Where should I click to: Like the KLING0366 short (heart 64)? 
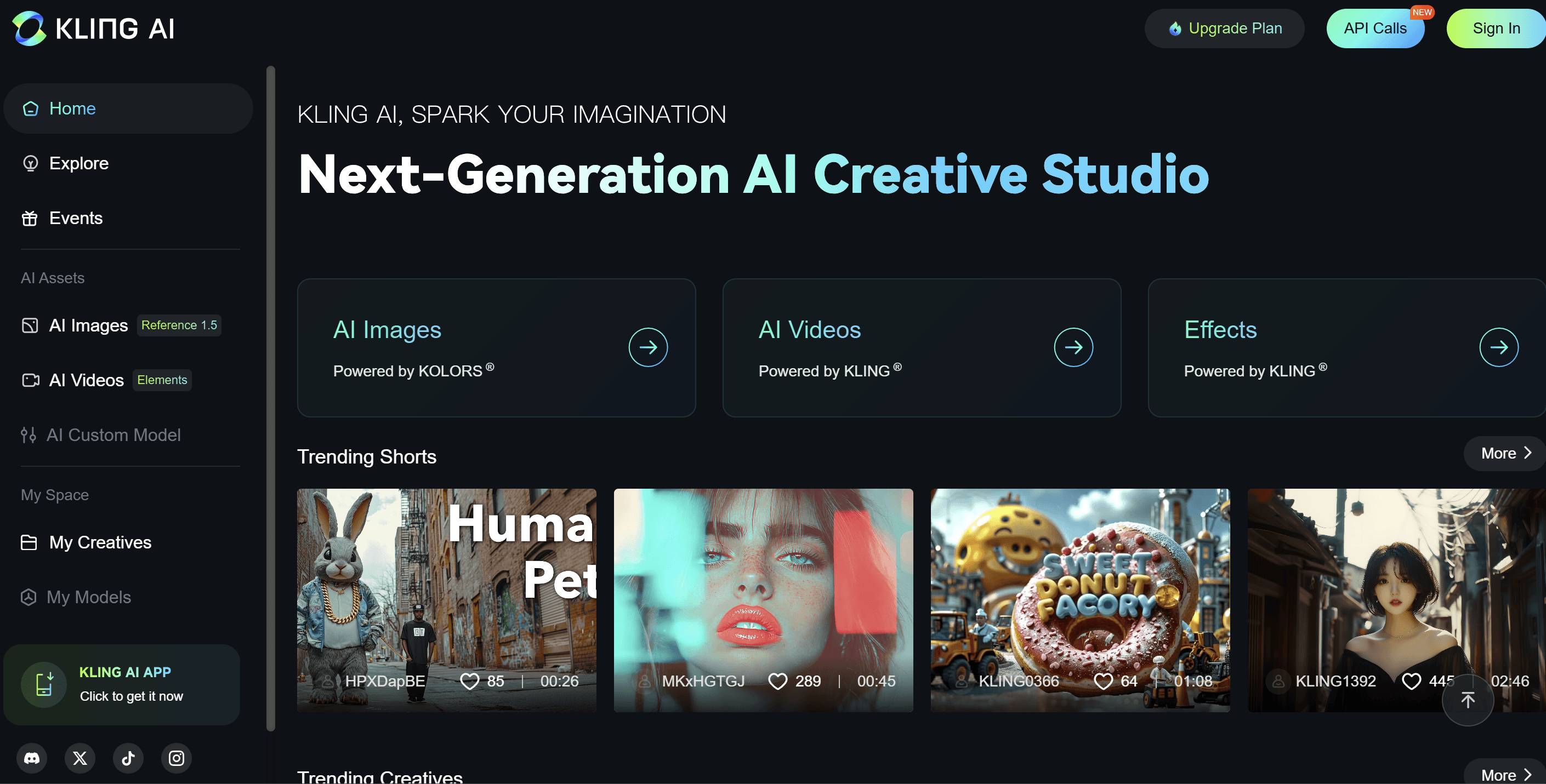[x=1103, y=682]
